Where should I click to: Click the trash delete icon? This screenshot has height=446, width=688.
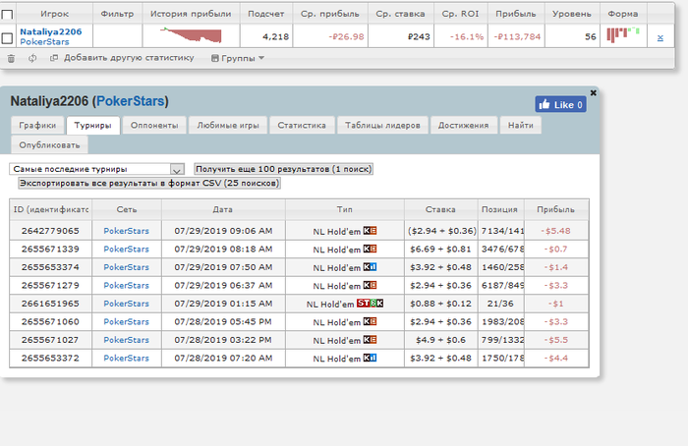(11, 58)
